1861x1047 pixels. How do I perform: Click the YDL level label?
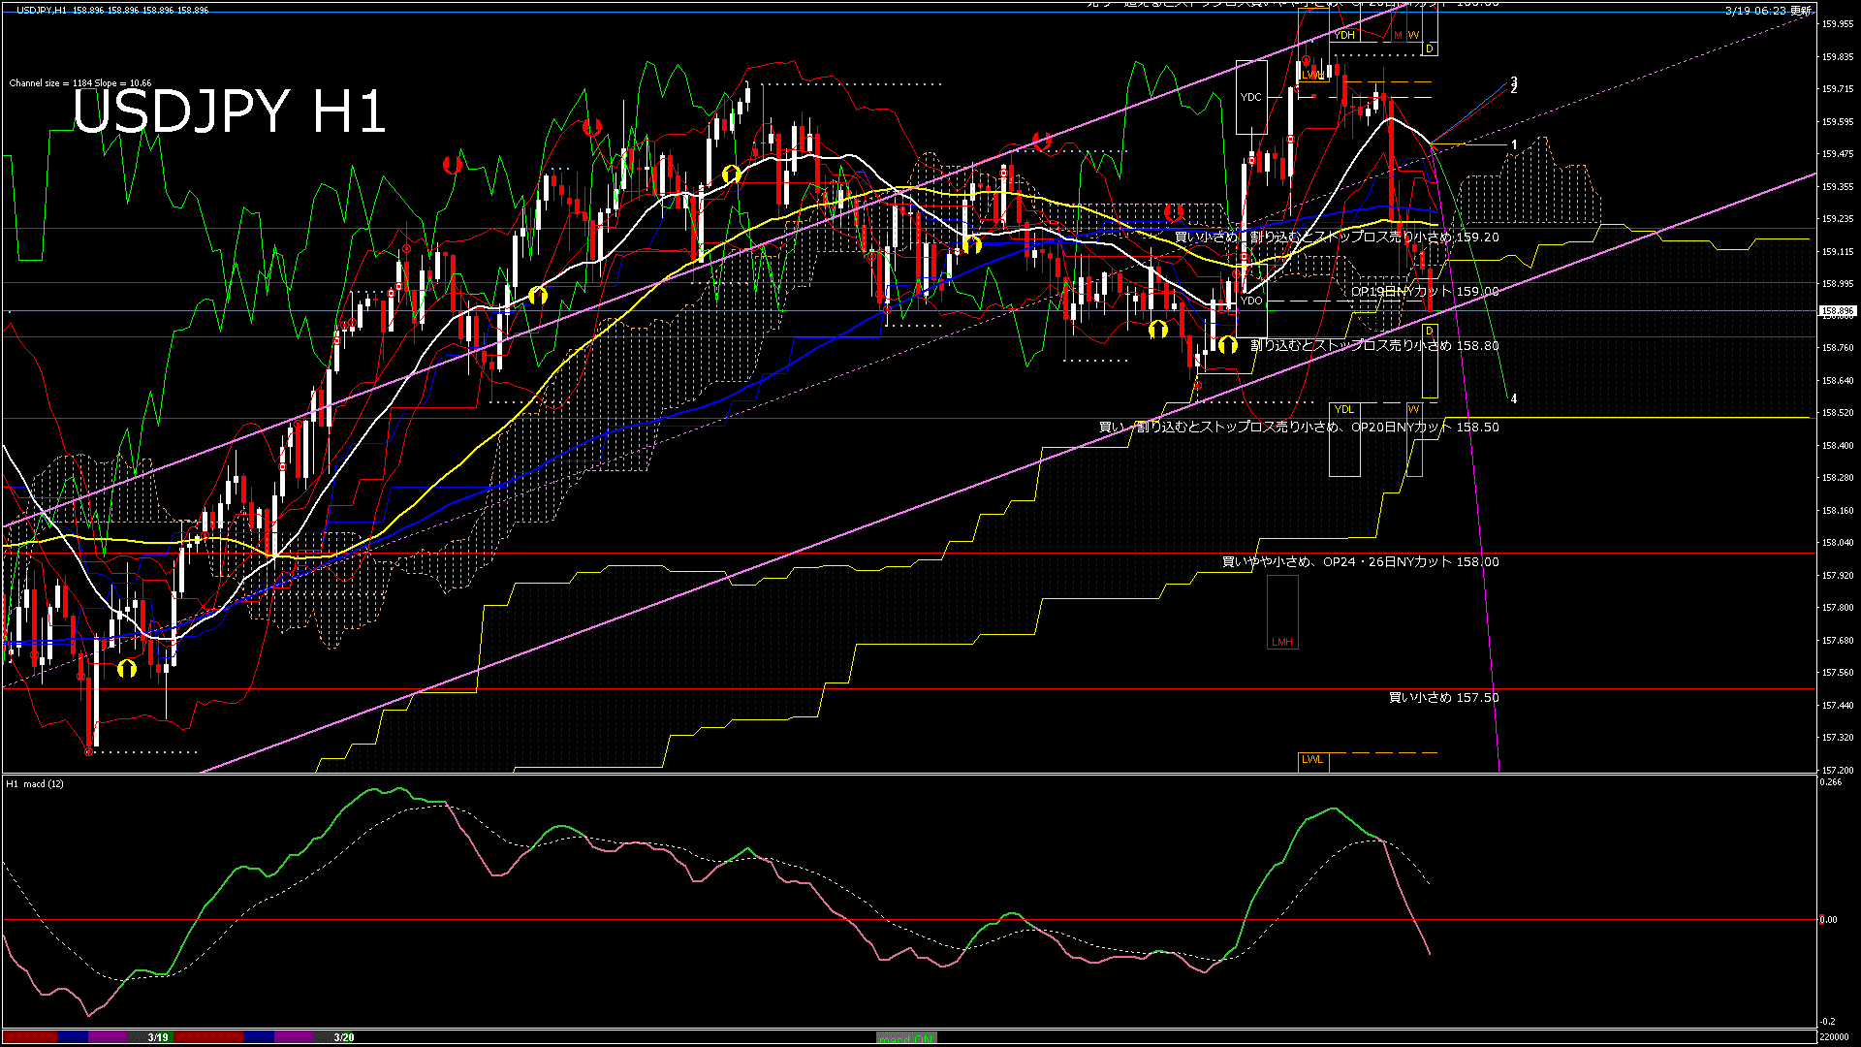coord(1343,409)
